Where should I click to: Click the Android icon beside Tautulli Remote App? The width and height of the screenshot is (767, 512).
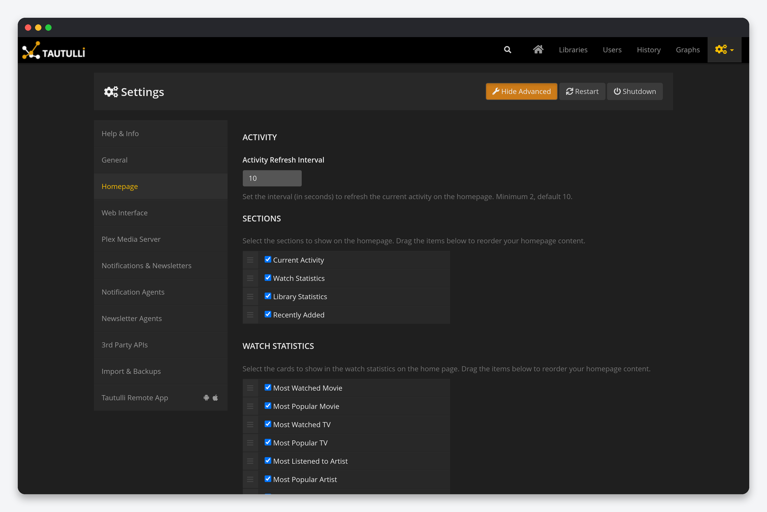click(x=206, y=398)
